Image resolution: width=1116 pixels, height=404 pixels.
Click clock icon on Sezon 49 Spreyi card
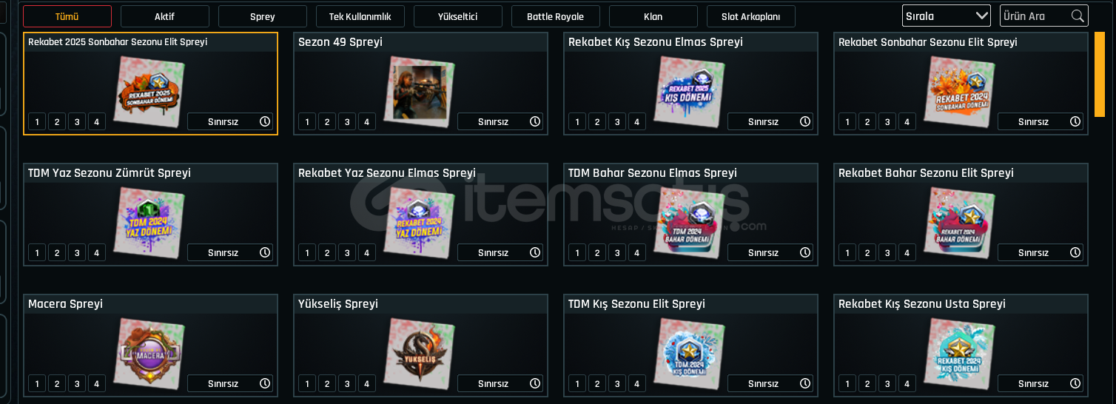tap(535, 121)
